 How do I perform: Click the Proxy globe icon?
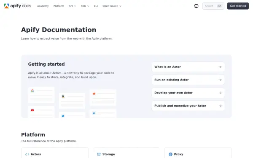(x=170, y=154)
